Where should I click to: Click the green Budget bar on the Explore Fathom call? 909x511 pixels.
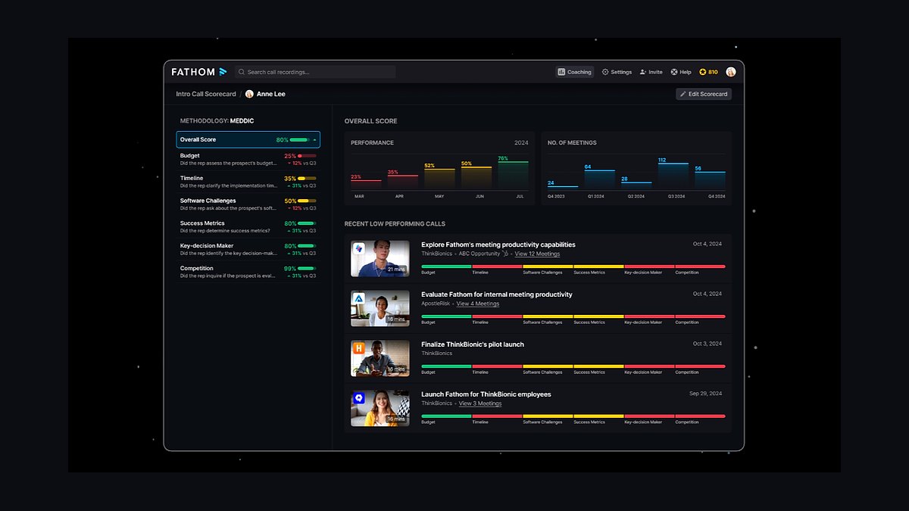pyautogui.click(x=446, y=266)
